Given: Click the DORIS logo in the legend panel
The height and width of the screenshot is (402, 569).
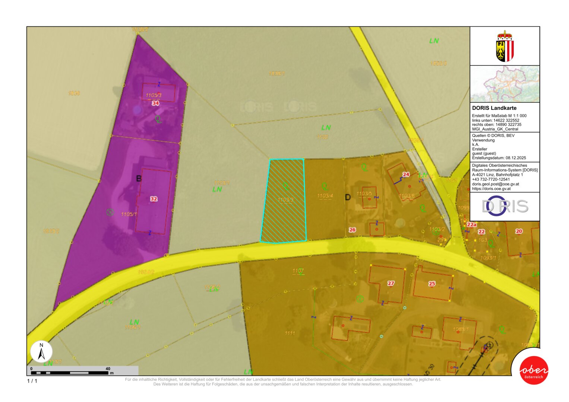Looking at the screenshot, I should 505,206.
